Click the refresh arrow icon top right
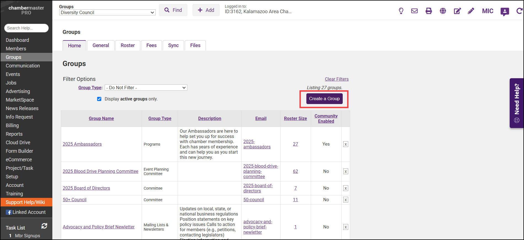This screenshot has height=240, width=524. coord(519,11)
